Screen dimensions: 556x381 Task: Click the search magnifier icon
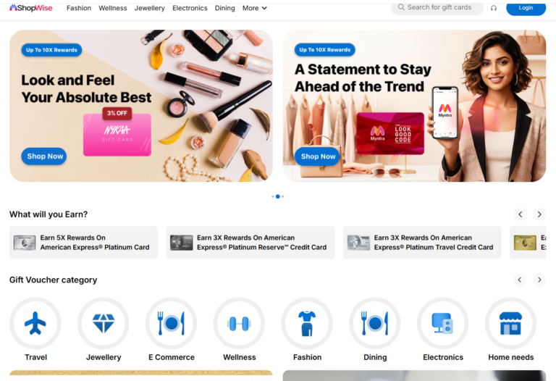pos(401,7)
